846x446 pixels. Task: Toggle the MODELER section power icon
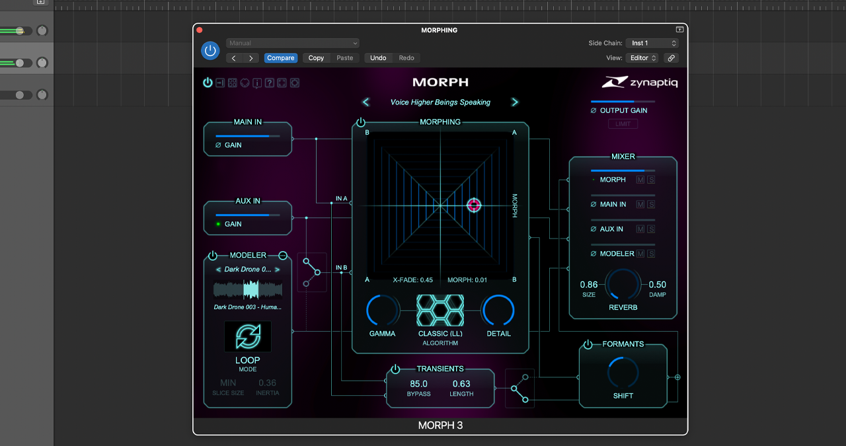(x=213, y=256)
